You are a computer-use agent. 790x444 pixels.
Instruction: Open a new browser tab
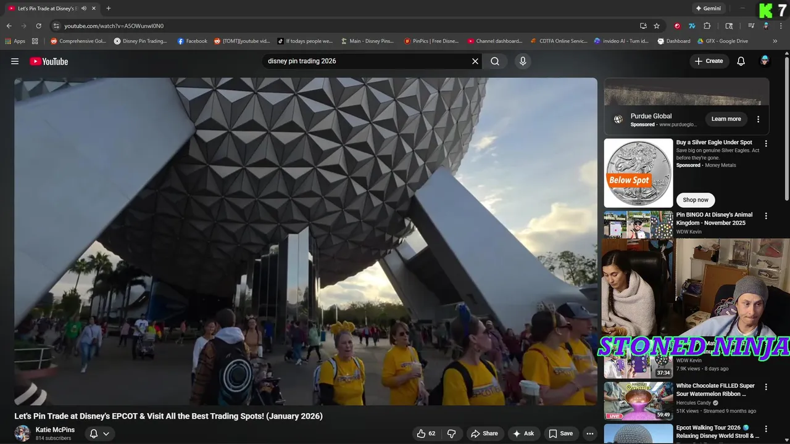[109, 9]
